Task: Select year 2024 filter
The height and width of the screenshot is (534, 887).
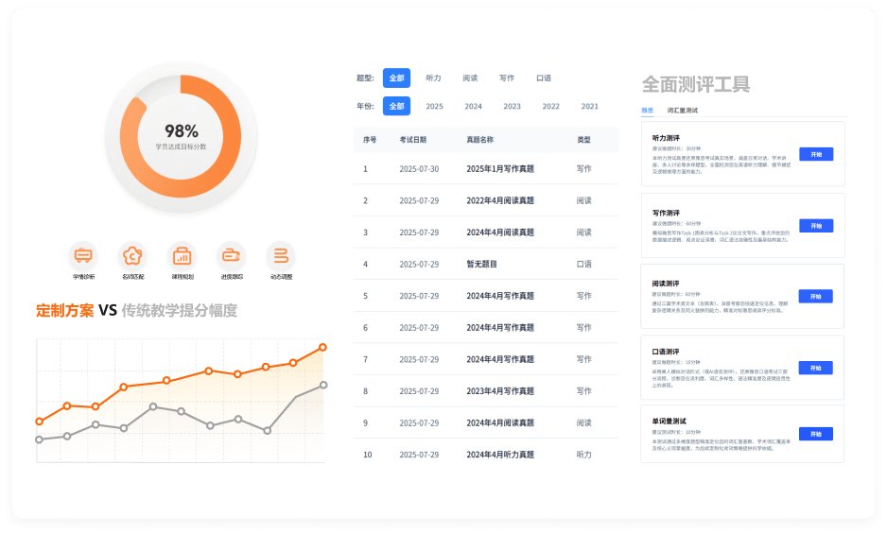Action: (473, 107)
